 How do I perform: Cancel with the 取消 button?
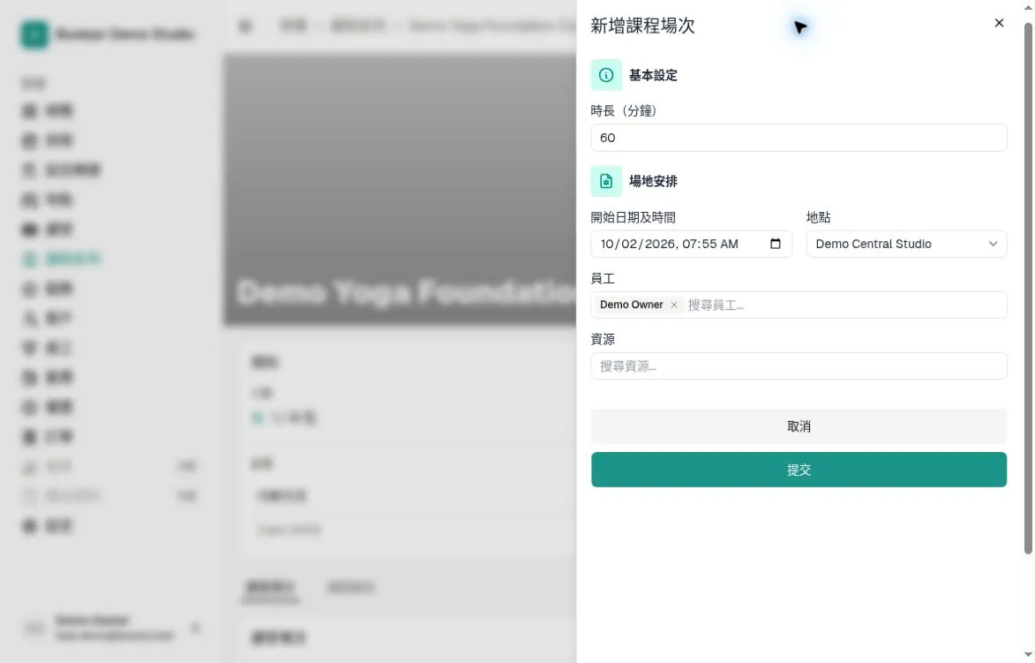point(799,426)
